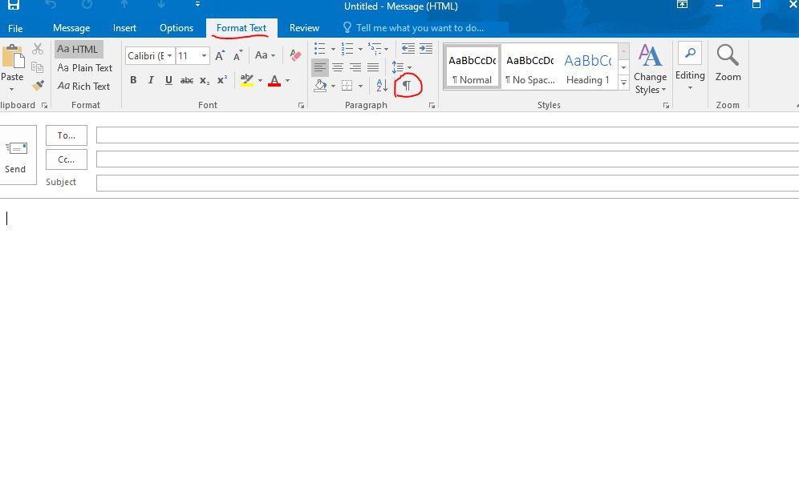Clear all formatting with the eraser icon
This screenshot has width=799, height=504.
pos(295,55)
